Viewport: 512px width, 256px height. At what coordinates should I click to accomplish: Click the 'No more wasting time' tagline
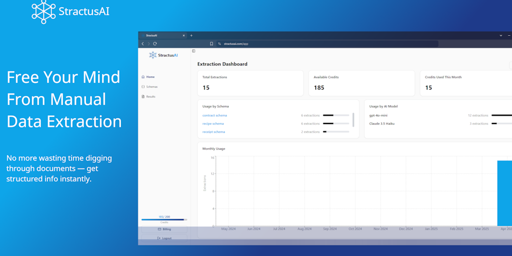59,168
